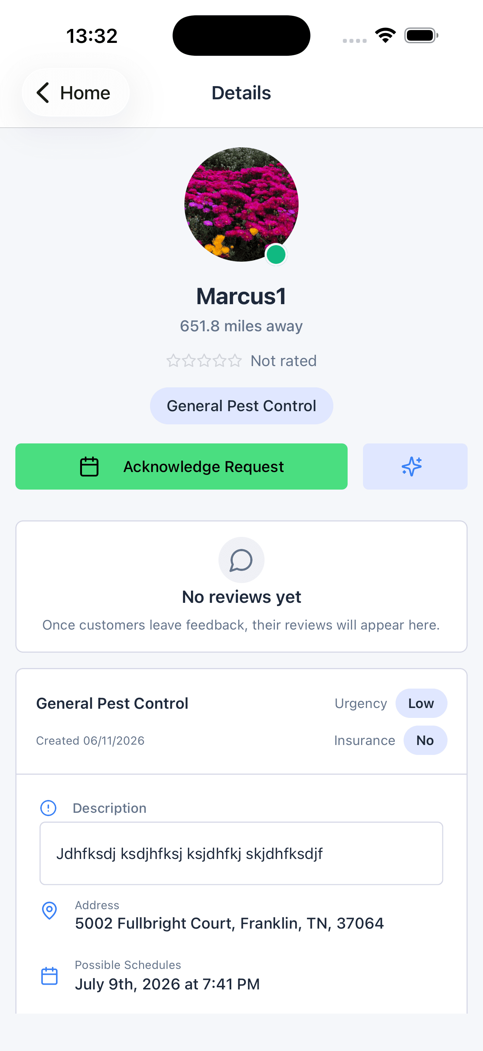Click the speech bubble reviews icon
Viewport: 483px width, 1051px height.
pos(241,560)
